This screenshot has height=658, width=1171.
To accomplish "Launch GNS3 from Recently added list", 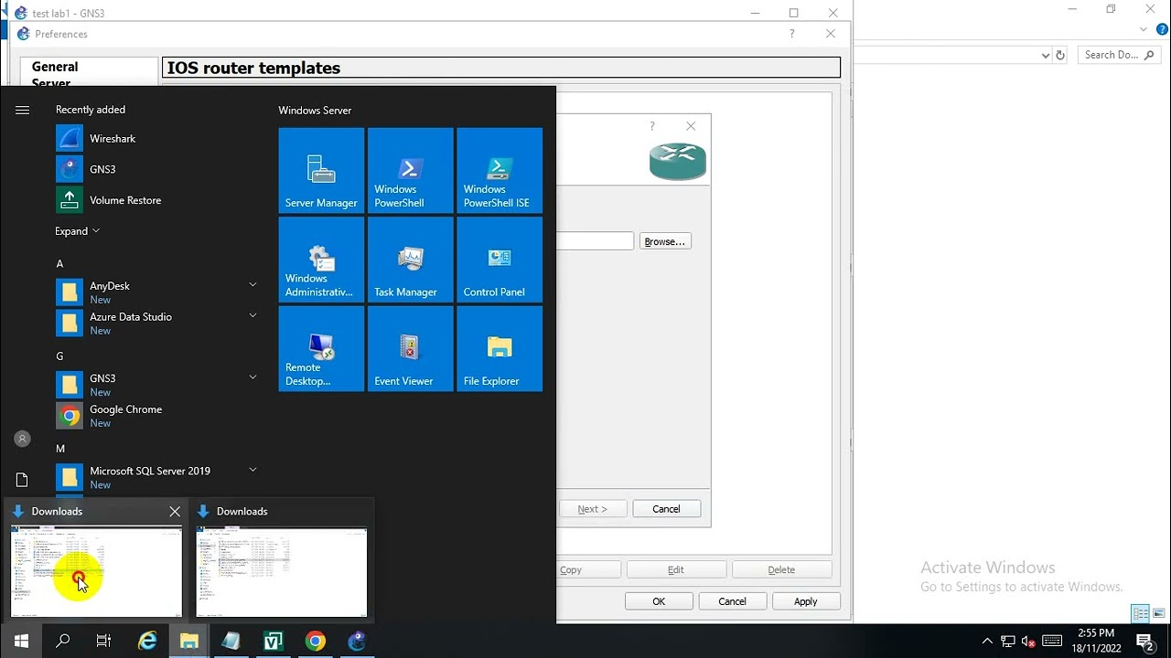I will (x=102, y=169).
